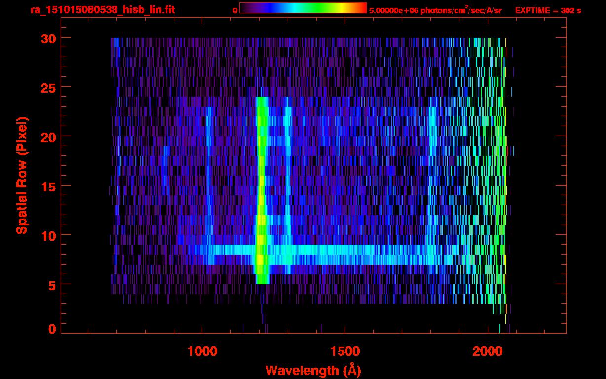This screenshot has width=606, height=379.
Task: Click the ra_151015080538_hisb_lin.fit file title
Action: pos(102,10)
